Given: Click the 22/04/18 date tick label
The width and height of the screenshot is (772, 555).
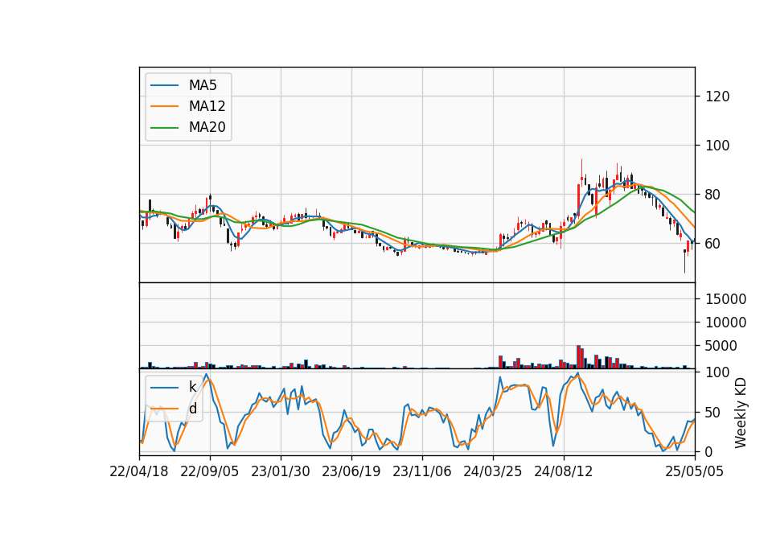Looking at the screenshot, I should pyautogui.click(x=139, y=471).
